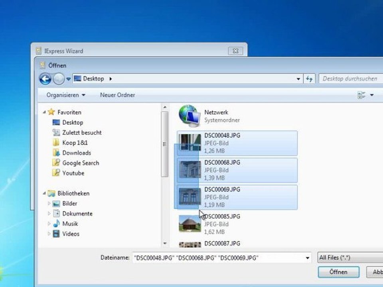This screenshot has width=383, height=287.
Task: Select the Bibliotheken library icon
Action: click(51, 193)
